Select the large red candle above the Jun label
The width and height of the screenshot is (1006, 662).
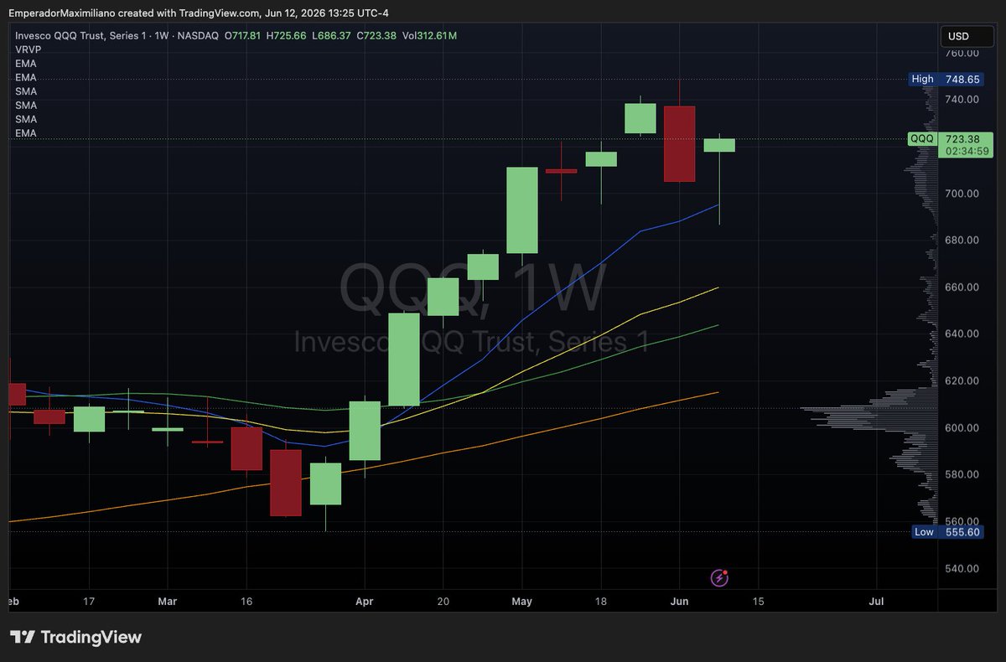679,143
